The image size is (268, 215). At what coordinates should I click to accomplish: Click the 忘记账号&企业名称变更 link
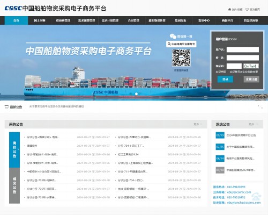[x=244, y=72]
